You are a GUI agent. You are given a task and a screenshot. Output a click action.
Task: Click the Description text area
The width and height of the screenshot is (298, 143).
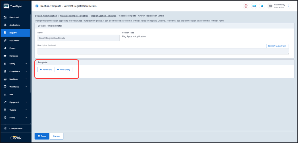[x=163, y=51]
